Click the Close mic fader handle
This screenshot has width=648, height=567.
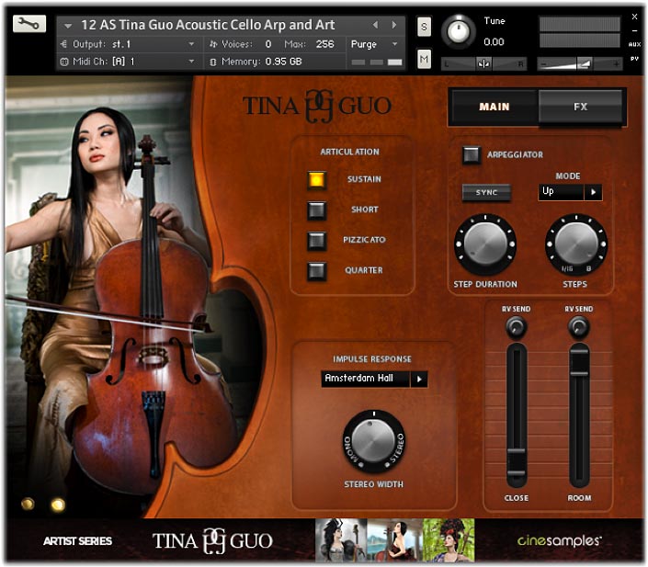coord(517,461)
